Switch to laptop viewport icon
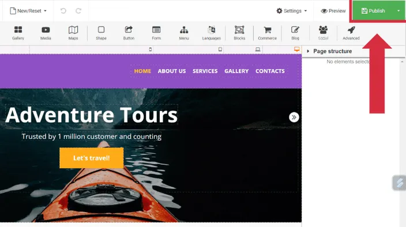The width and height of the screenshot is (406, 227). click(x=258, y=49)
